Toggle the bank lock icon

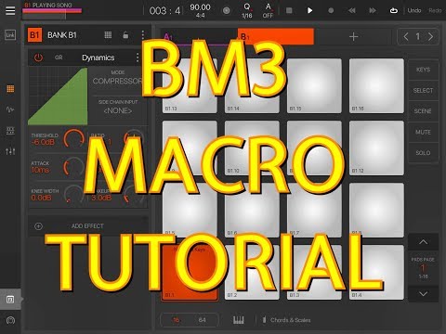click(x=125, y=35)
